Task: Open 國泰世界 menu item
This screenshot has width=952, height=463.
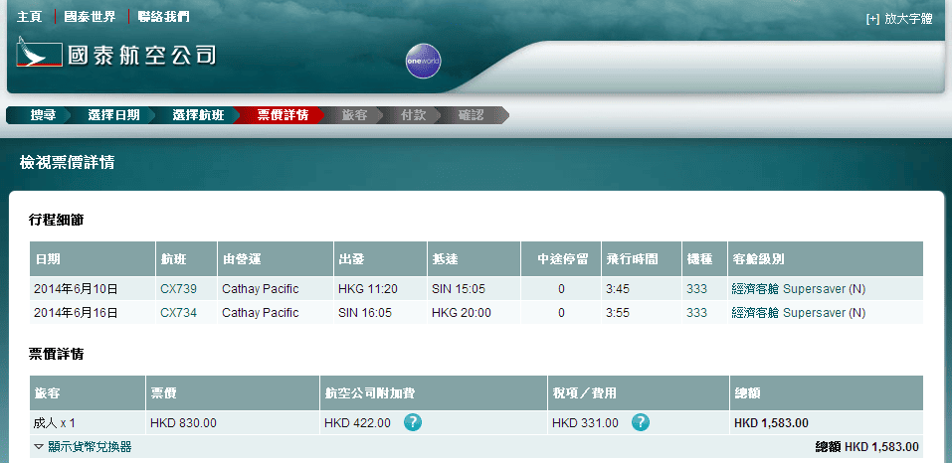Action: 90,17
